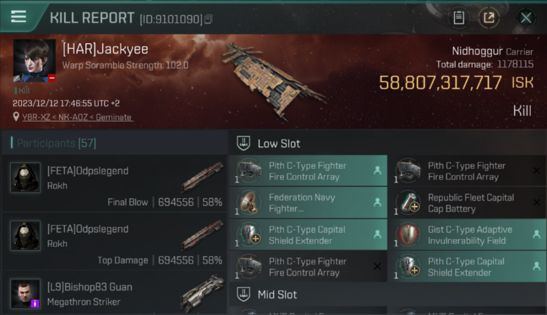Select Federation Navy Fighter module
Screen dimensions: 547x315
point(302,202)
